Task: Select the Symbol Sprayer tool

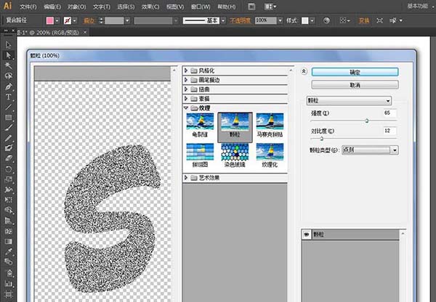Action: click(8, 273)
